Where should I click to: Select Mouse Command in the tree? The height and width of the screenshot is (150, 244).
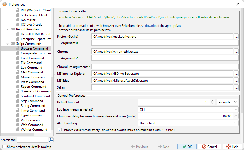33,77
